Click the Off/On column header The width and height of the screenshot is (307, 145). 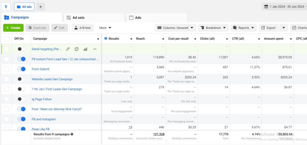click(19, 38)
